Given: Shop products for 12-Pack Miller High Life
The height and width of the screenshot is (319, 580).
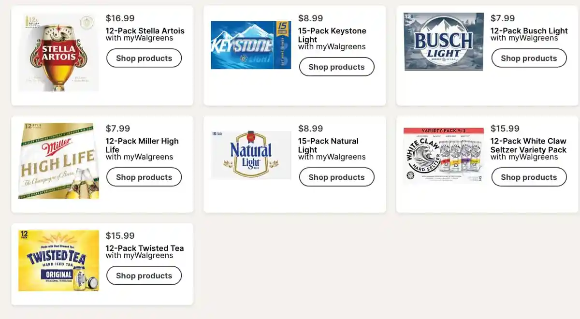Looking at the screenshot, I should pyautogui.click(x=144, y=177).
